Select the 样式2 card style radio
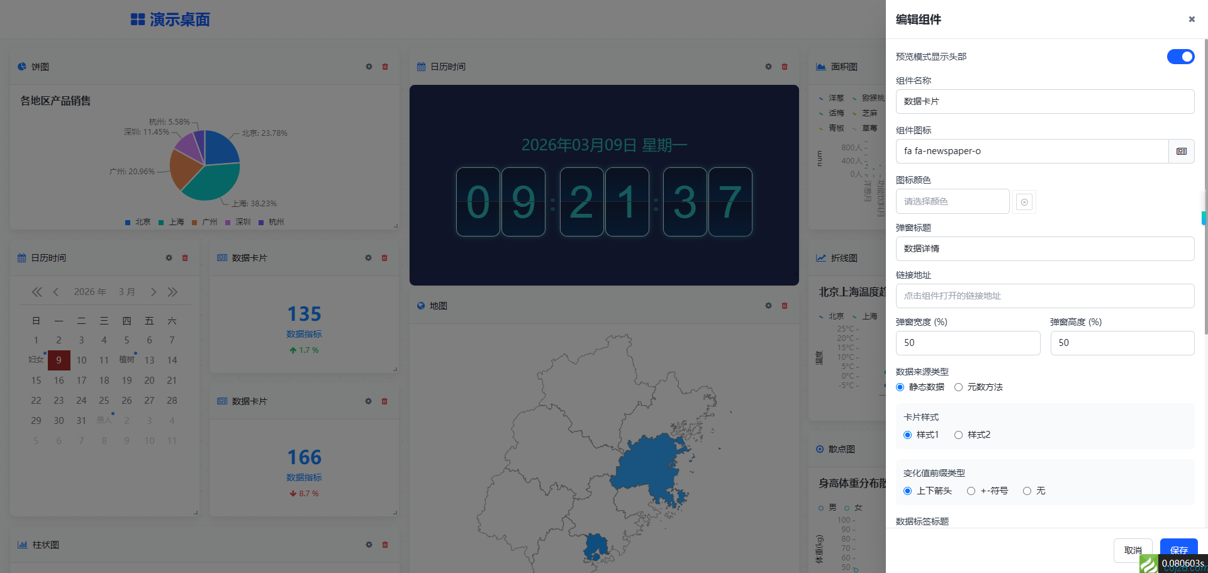This screenshot has width=1208, height=573. click(x=958, y=435)
